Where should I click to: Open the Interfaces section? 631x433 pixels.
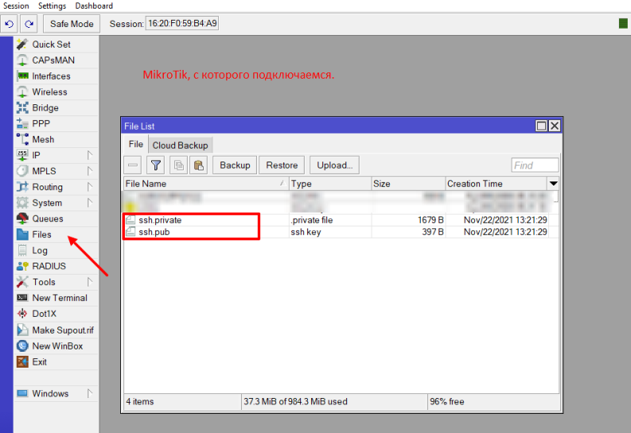[56, 76]
